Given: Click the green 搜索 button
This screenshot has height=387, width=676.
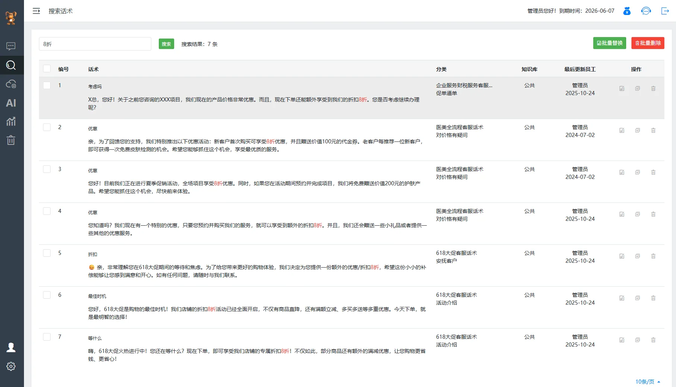Looking at the screenshot, I should 166,44.
